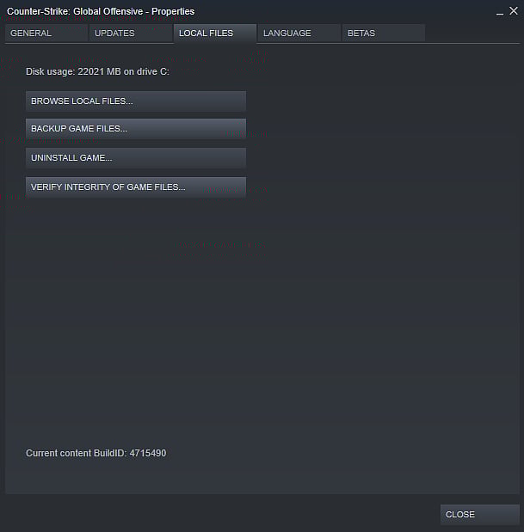Click the Counter-Strike Properties window title
The image size is (524, 532).
pos(101,11)
